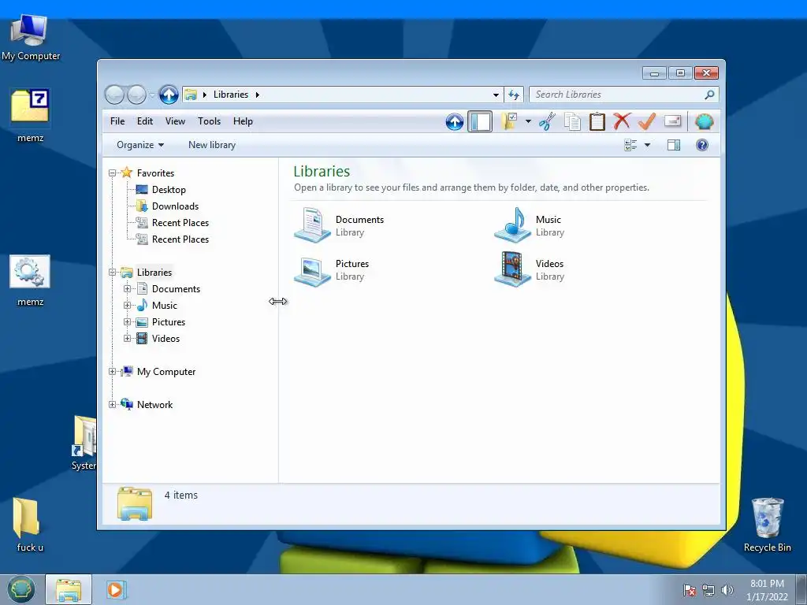
Task: Click the New library button
Action: 212,145
